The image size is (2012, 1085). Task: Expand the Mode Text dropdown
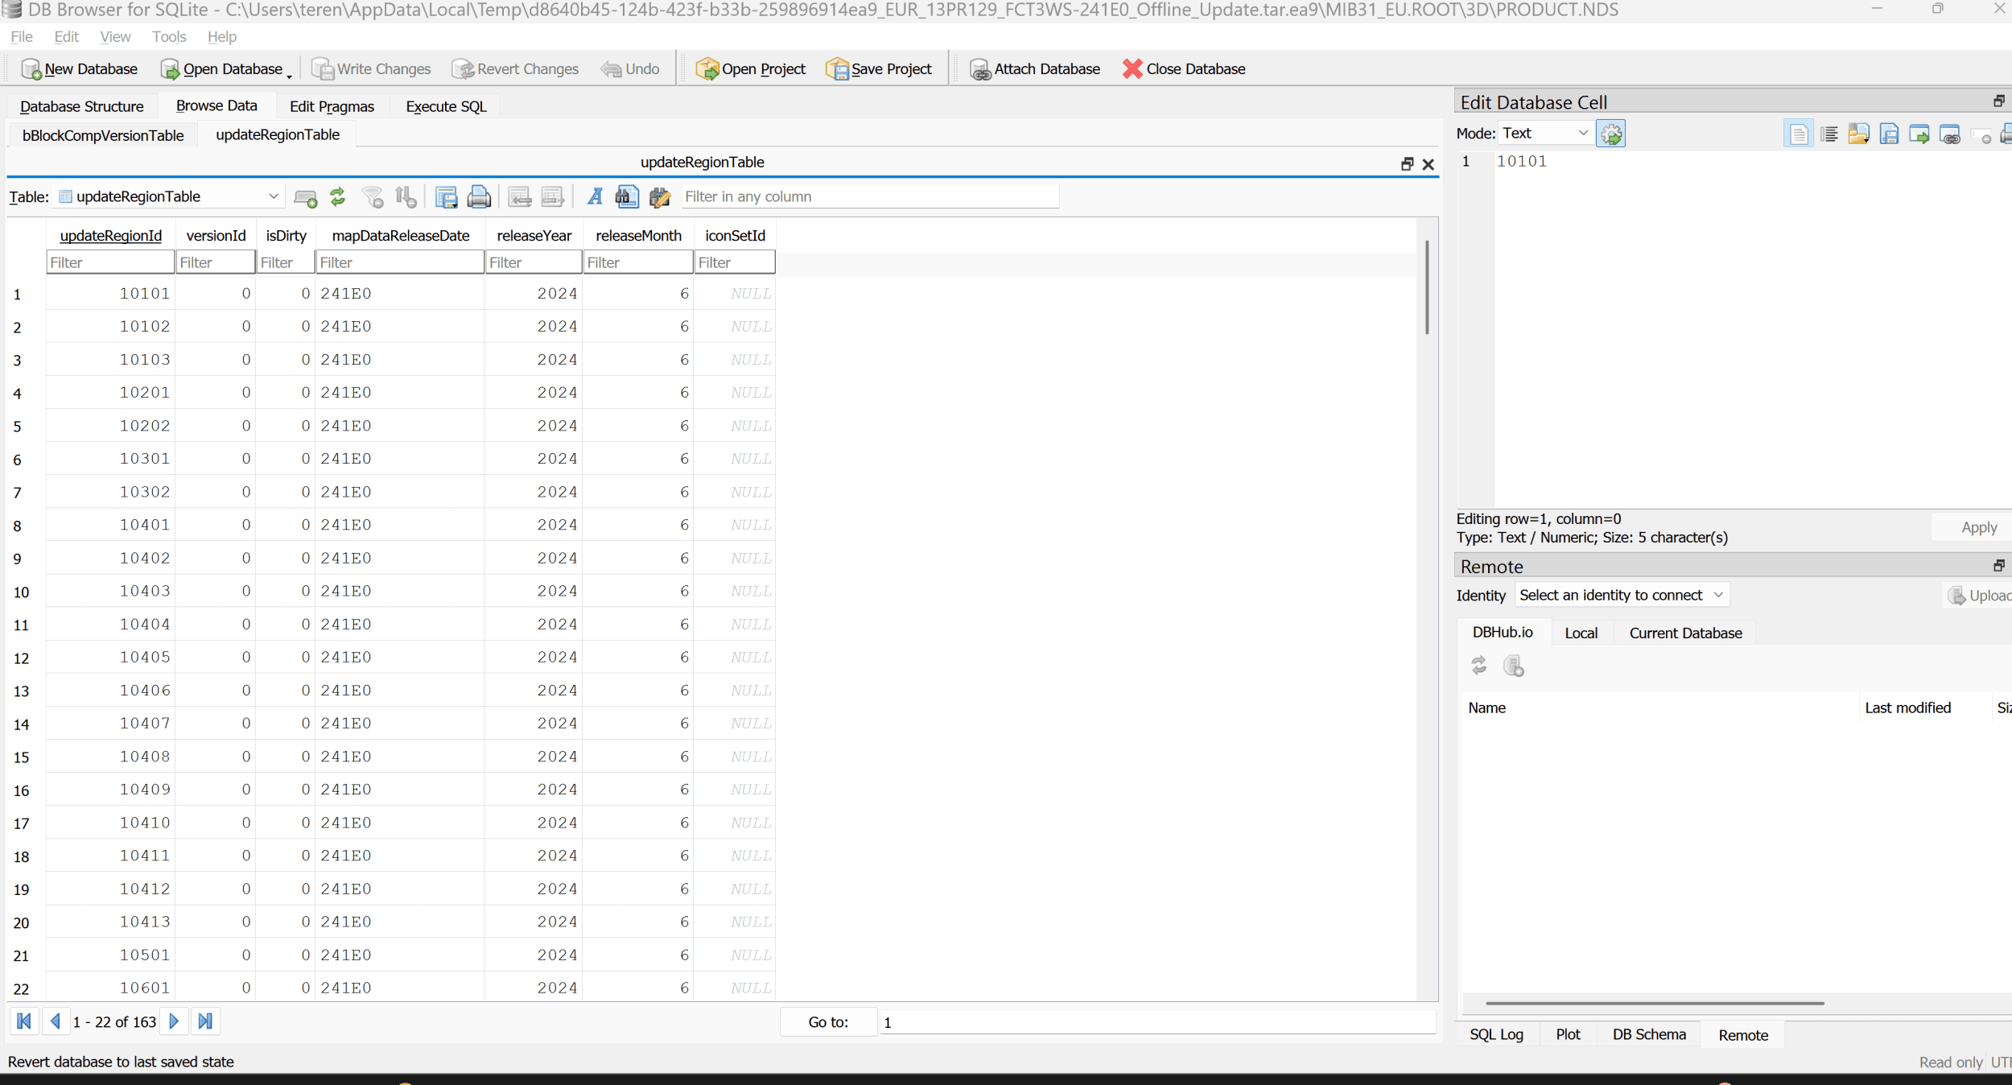1545,134
